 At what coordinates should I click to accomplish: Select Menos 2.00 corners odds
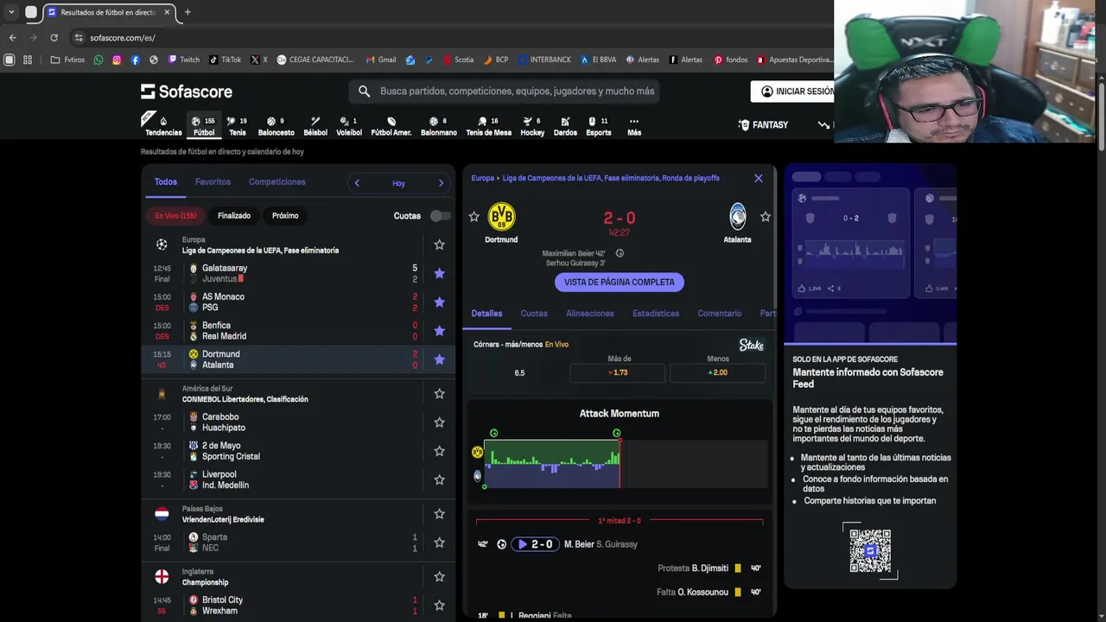tap(717, 372)
